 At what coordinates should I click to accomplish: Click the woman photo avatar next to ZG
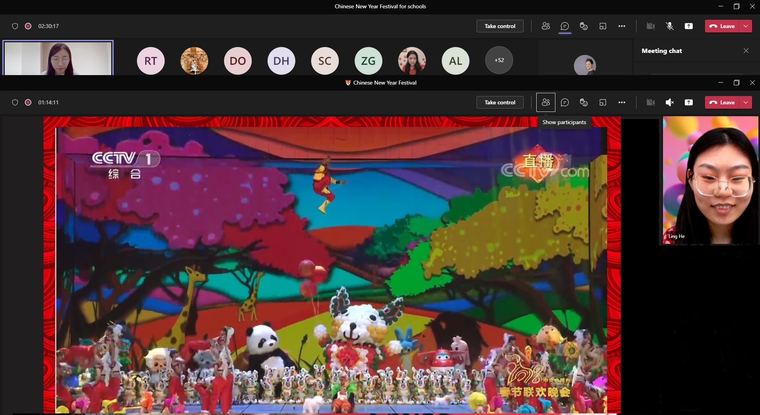coord(412,60)
